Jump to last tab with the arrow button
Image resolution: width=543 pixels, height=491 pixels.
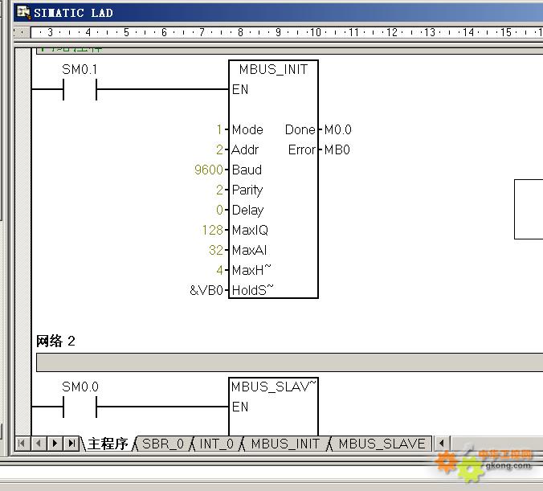click(71, 443)
